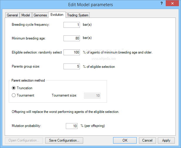Focus the Mutation probability field
181x148 pixels.
click(71, 126)
